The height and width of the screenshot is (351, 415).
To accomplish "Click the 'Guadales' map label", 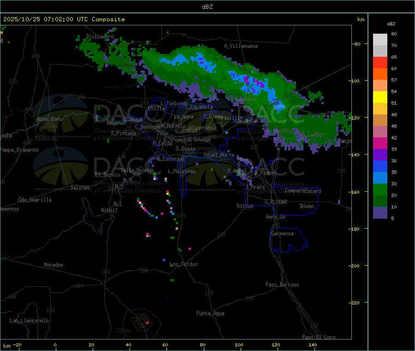I will click(x=246, y=99).
